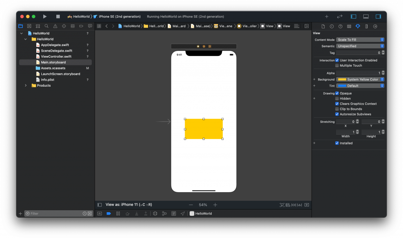Open the Issue navigator warning icon
This screenshot has width=403, height=239.
(55, 26)
